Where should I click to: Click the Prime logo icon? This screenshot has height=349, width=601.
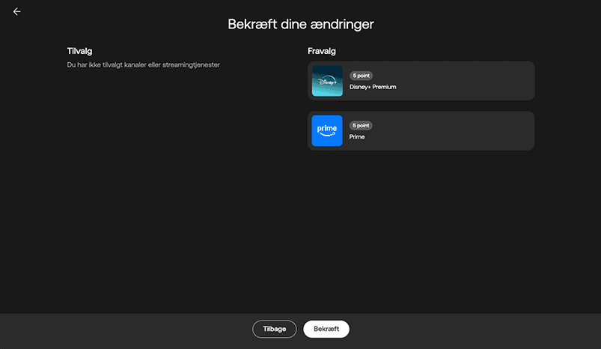pos(327,131)
